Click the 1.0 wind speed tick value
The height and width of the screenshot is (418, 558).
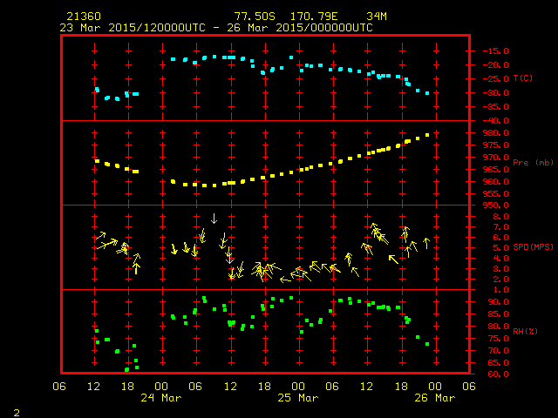pyautogui.click(x=500, y=290)
